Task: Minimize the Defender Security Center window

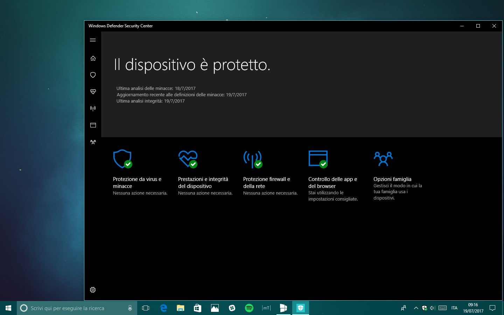Action: pos(462,26)
